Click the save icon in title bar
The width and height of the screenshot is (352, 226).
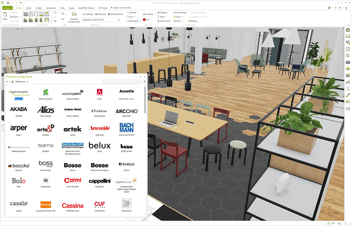tap(8, 3)
